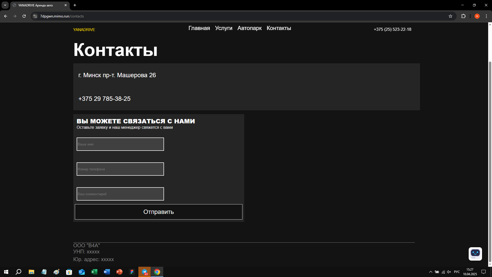Open the chatbot widget icon
Image resolution: width=492 pixels, height=277 pixels.
coord(475,254)
